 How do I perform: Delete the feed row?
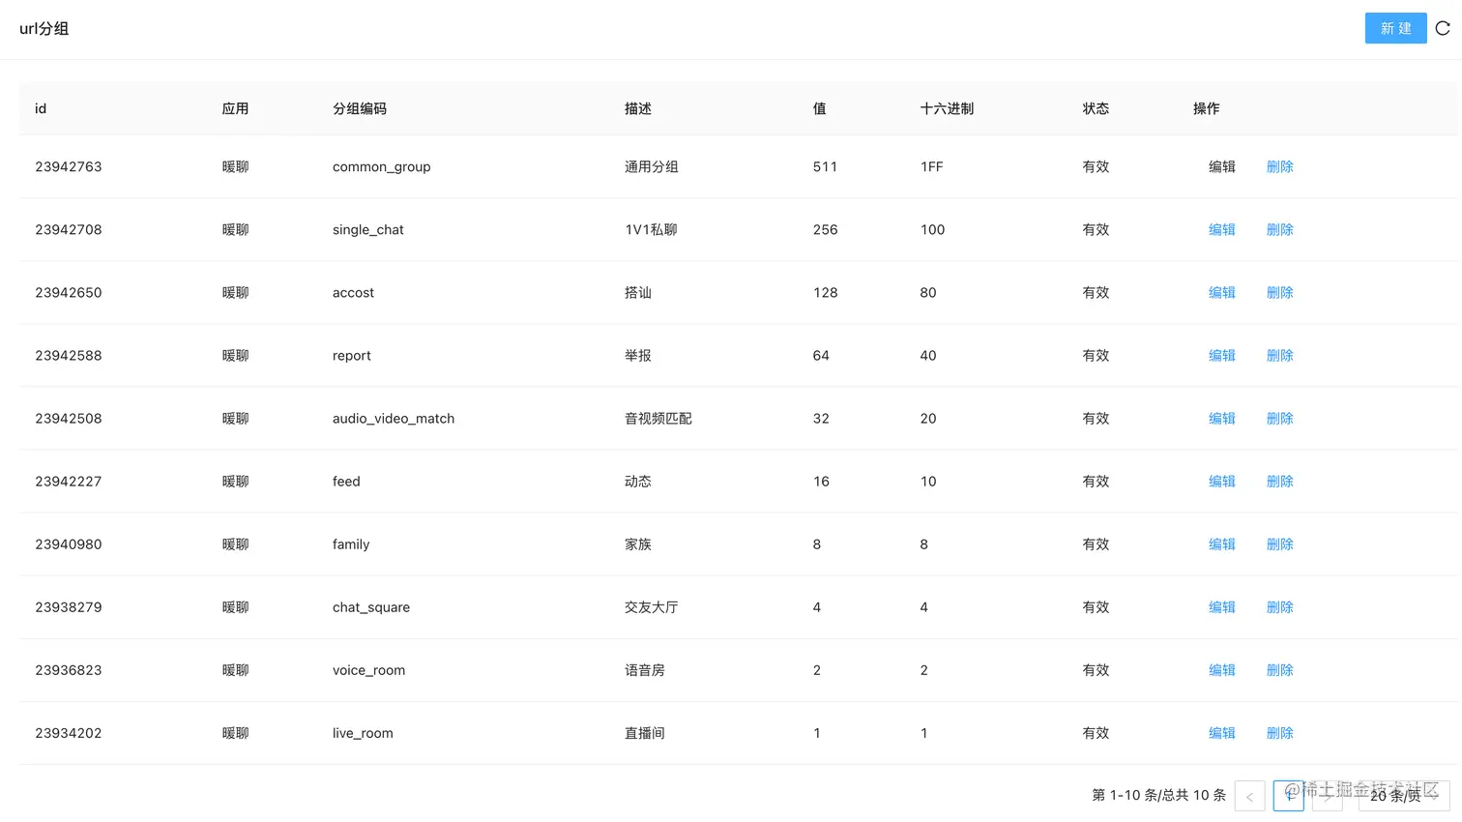coord(1280,481)
